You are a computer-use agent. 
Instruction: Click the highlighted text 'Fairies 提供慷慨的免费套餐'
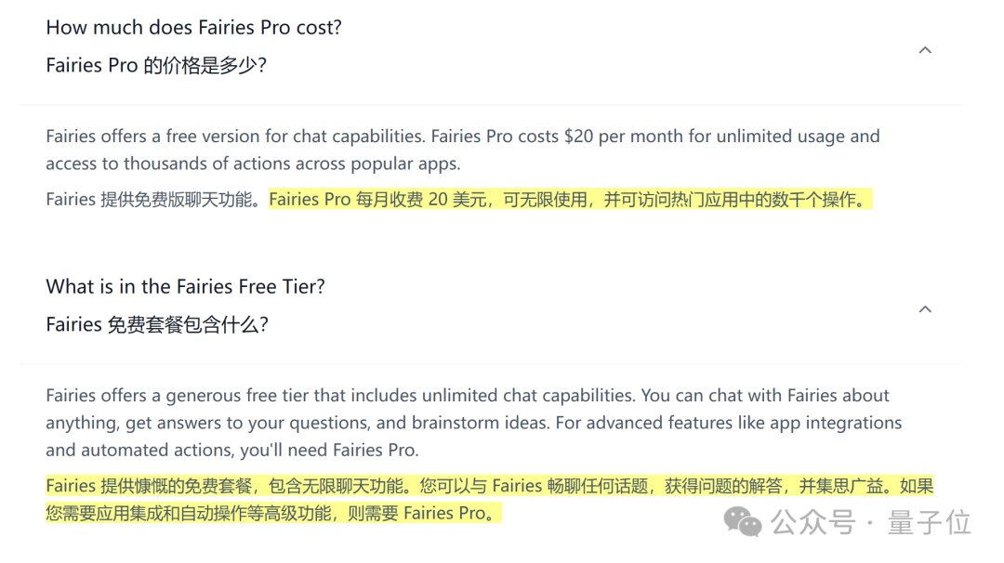[x=149, y=486]
